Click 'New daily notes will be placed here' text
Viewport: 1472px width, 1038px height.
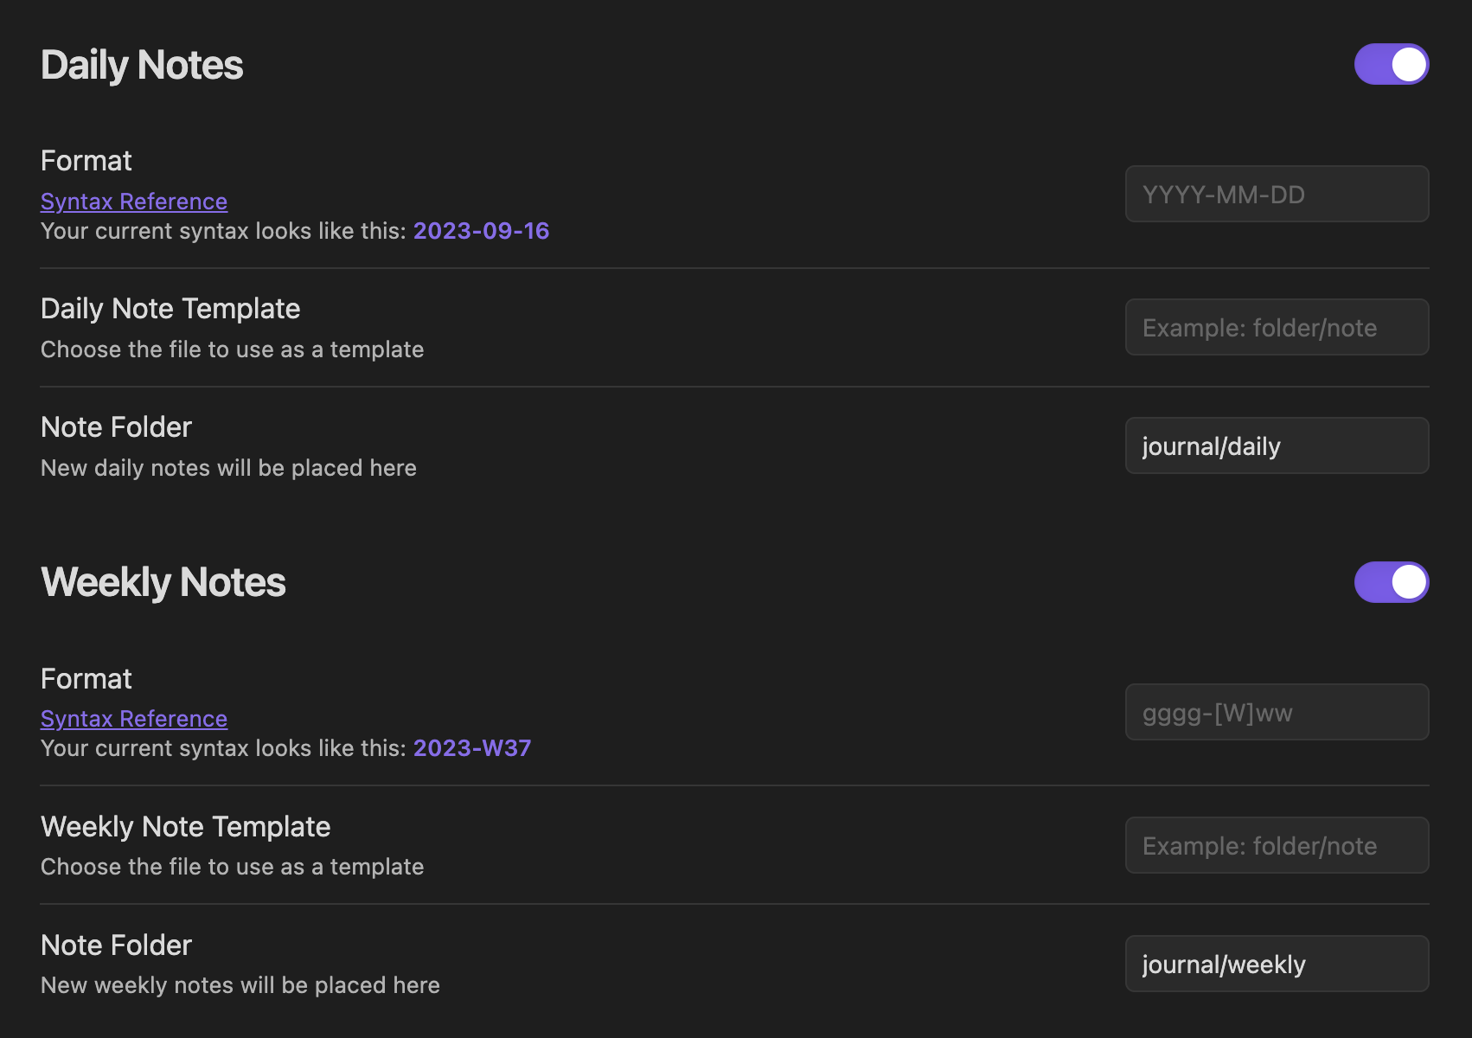(228, 468)
